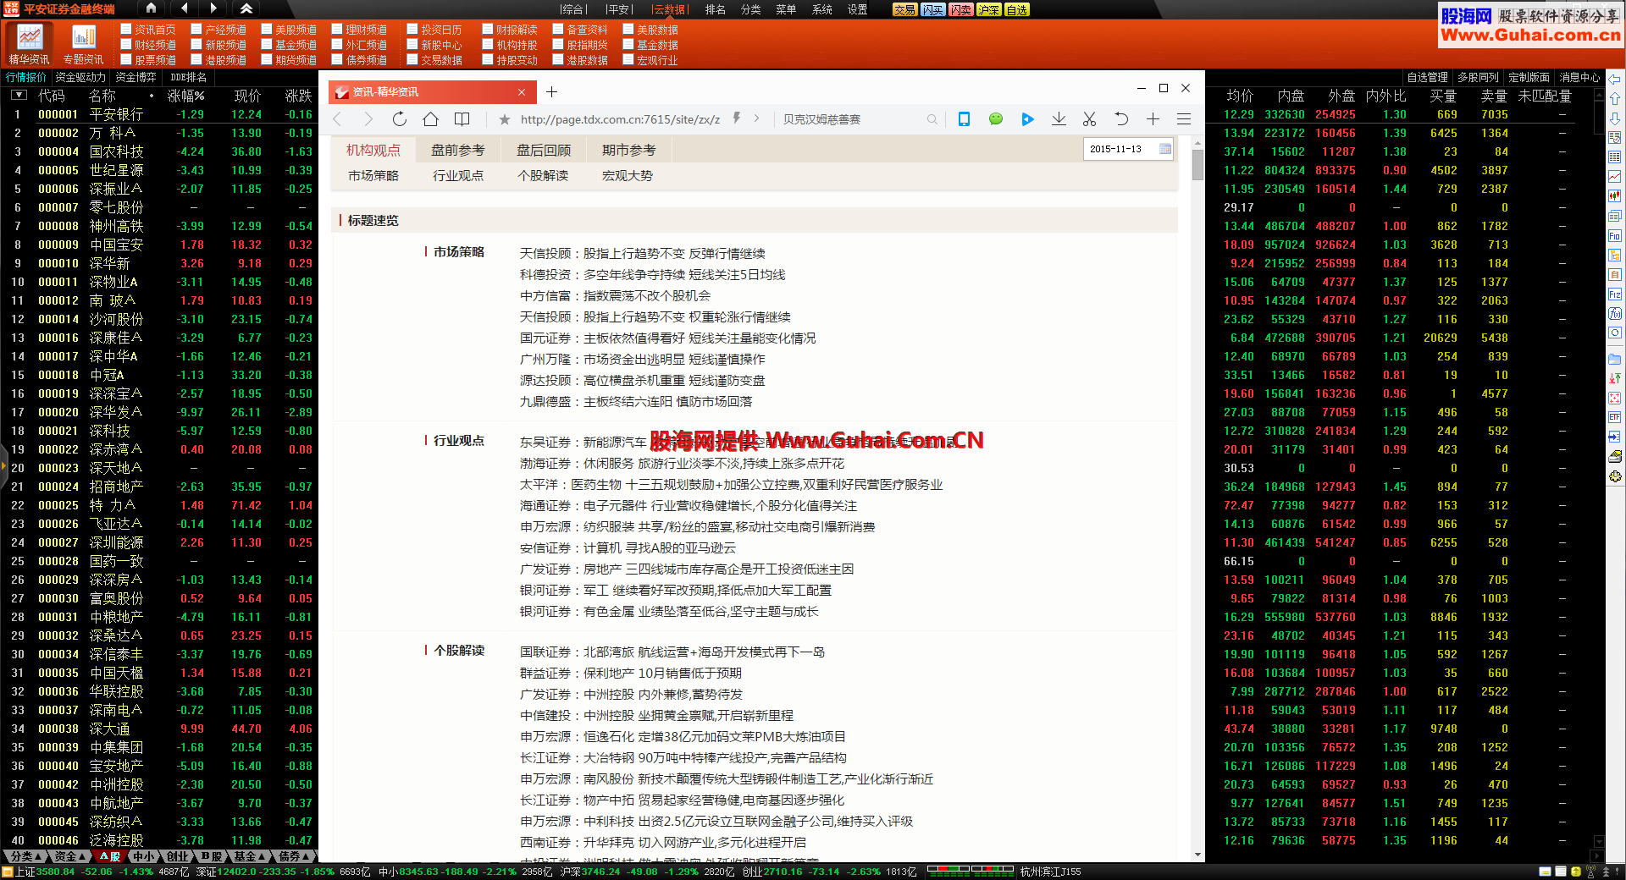Open the mobile phone icon in browser toolbar
The width and height of the screenshot is (1626, 880).
pyautogui.click(x=964, y=119)
